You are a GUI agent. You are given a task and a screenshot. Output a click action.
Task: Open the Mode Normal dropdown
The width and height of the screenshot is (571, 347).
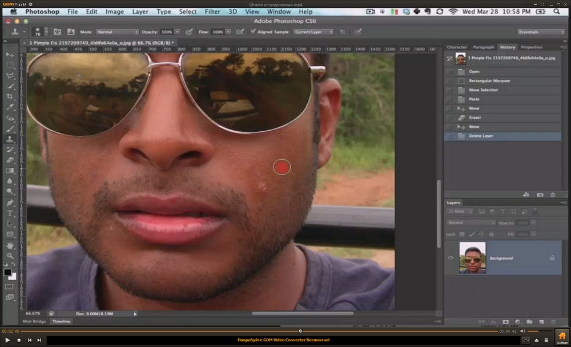click(117, 32)
